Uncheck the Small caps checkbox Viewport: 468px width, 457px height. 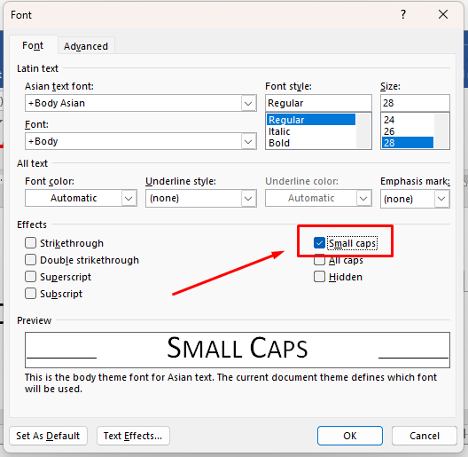319,243
